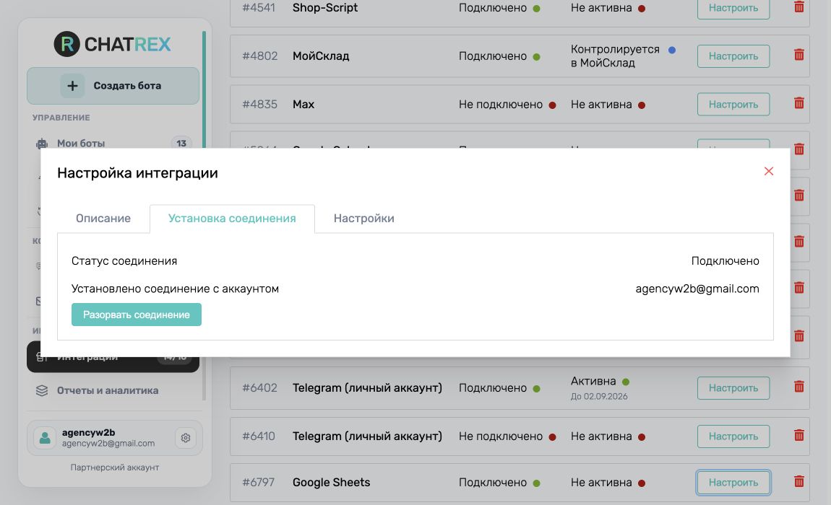Open account settings gear icon
Screen dimensions: 831x505
point(186,438)
